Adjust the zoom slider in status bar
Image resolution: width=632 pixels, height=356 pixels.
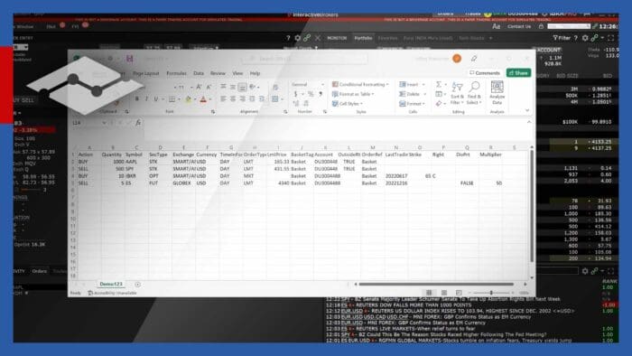pos(491,293)
